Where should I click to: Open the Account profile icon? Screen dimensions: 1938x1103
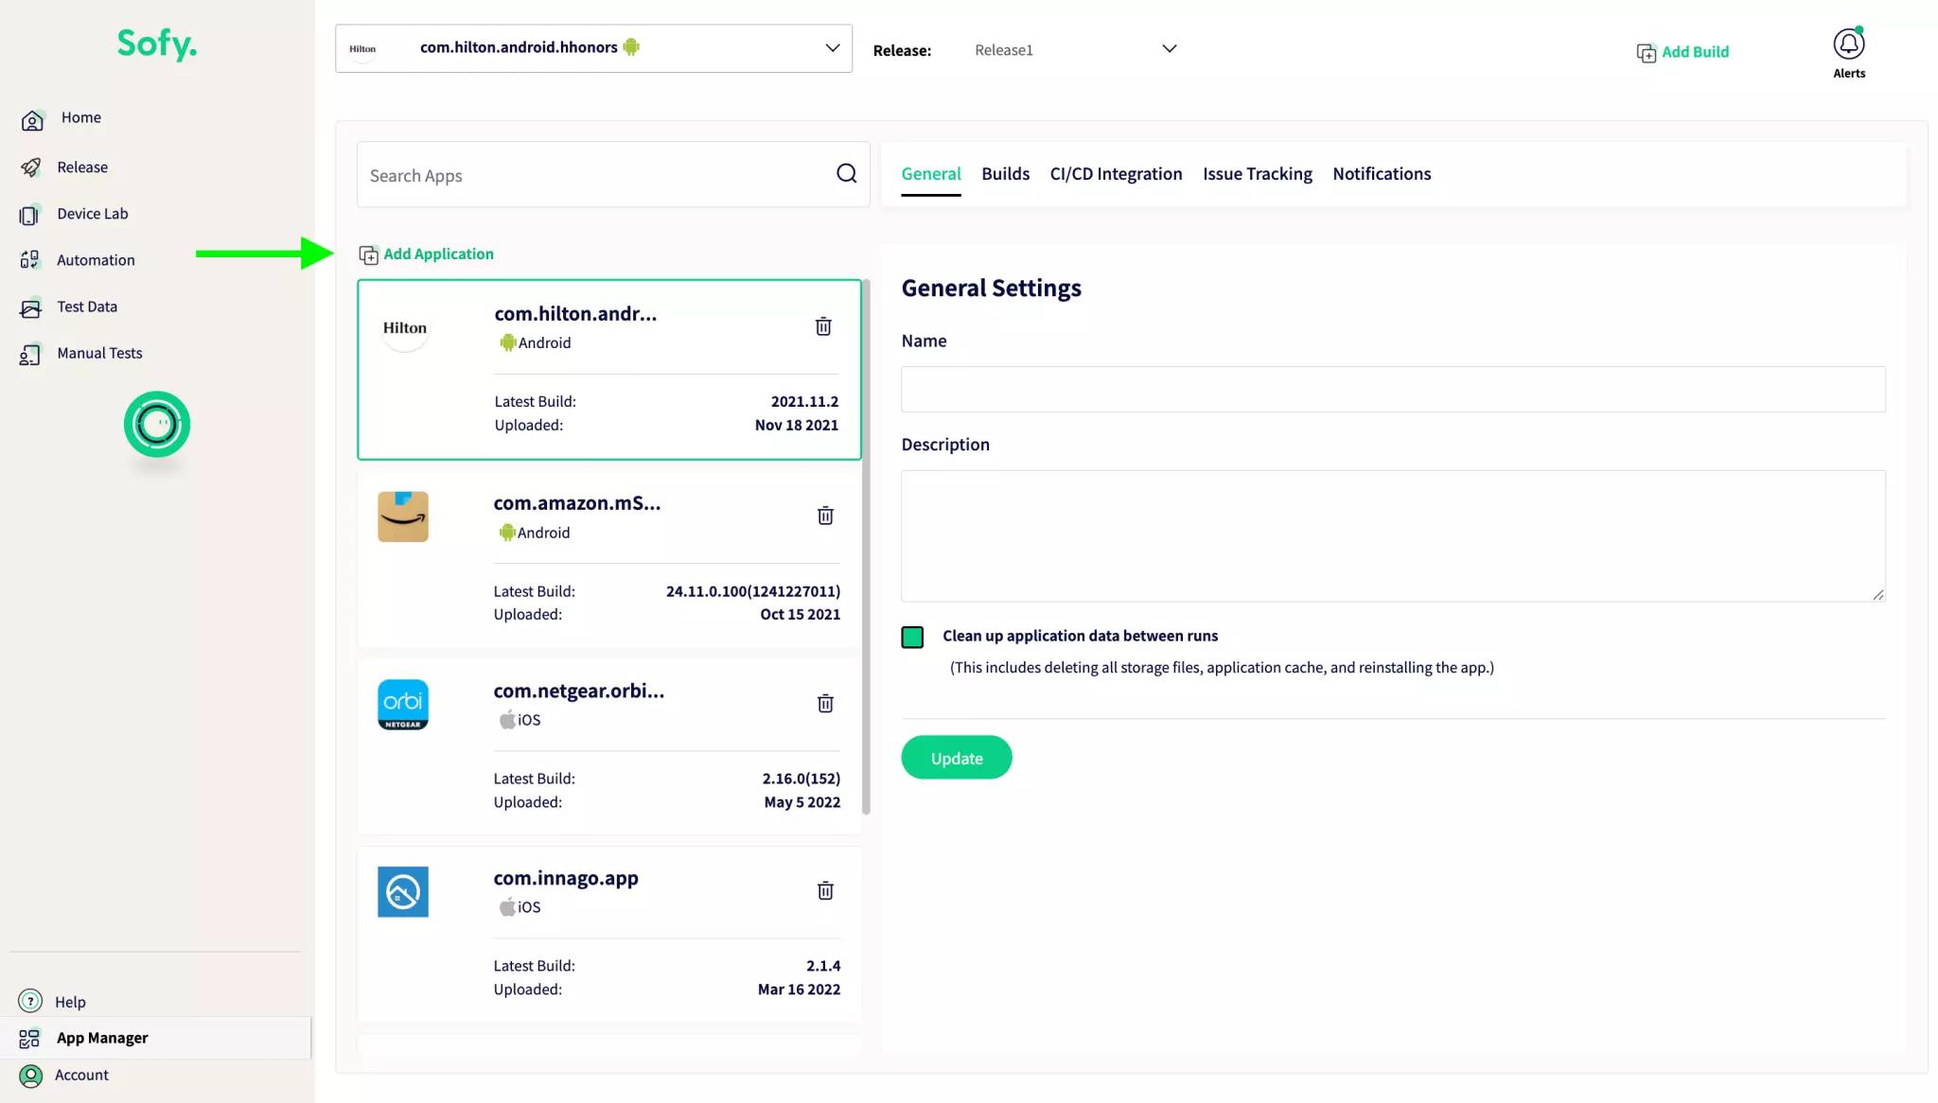click(30, 1076)
